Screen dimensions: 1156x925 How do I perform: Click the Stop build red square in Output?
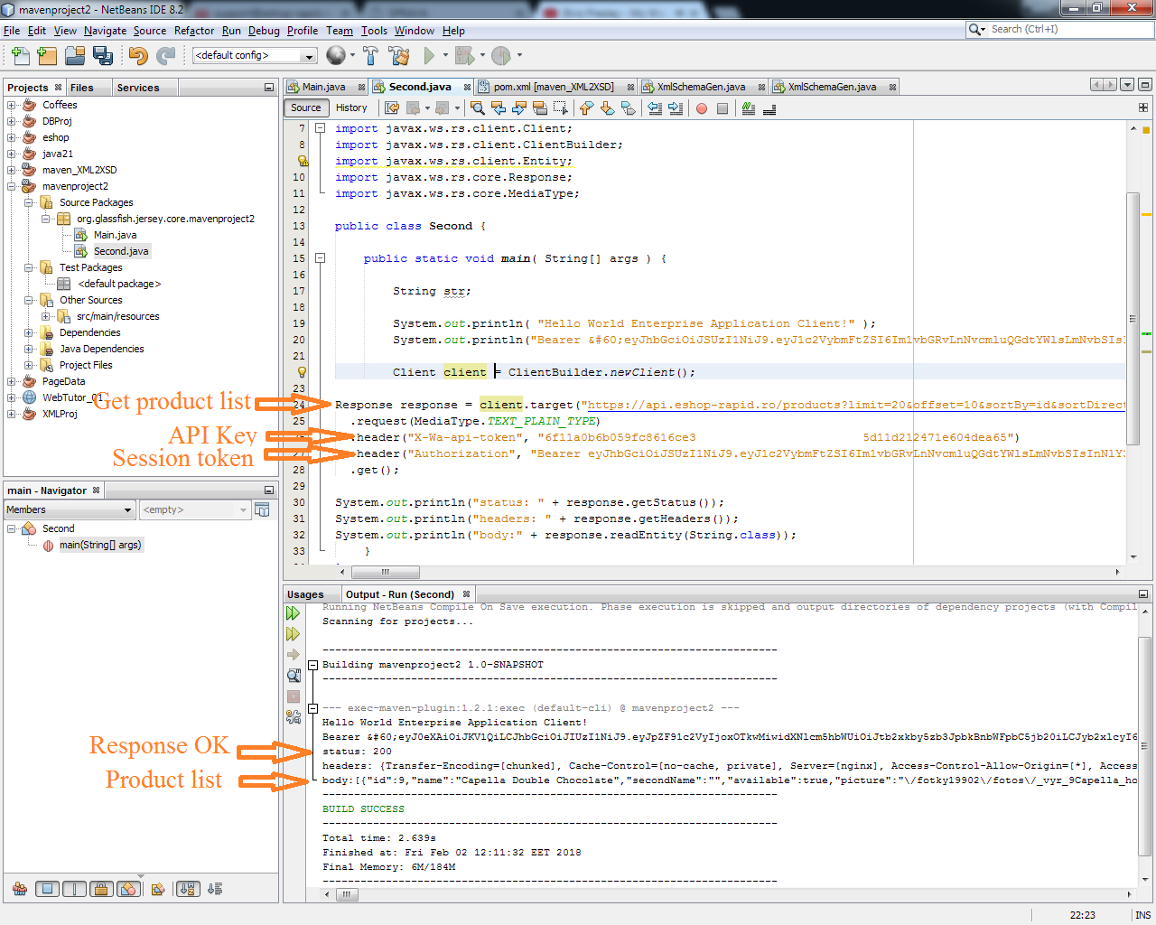point(294,696)
